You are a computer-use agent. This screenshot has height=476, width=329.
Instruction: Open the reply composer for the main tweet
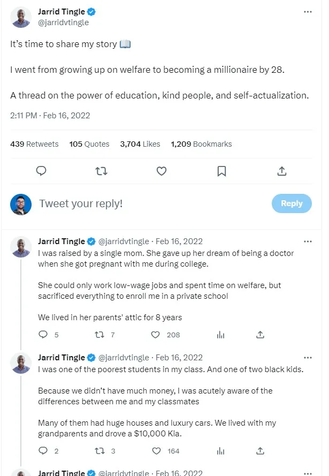pyautogui.click(x=41, y=170)
